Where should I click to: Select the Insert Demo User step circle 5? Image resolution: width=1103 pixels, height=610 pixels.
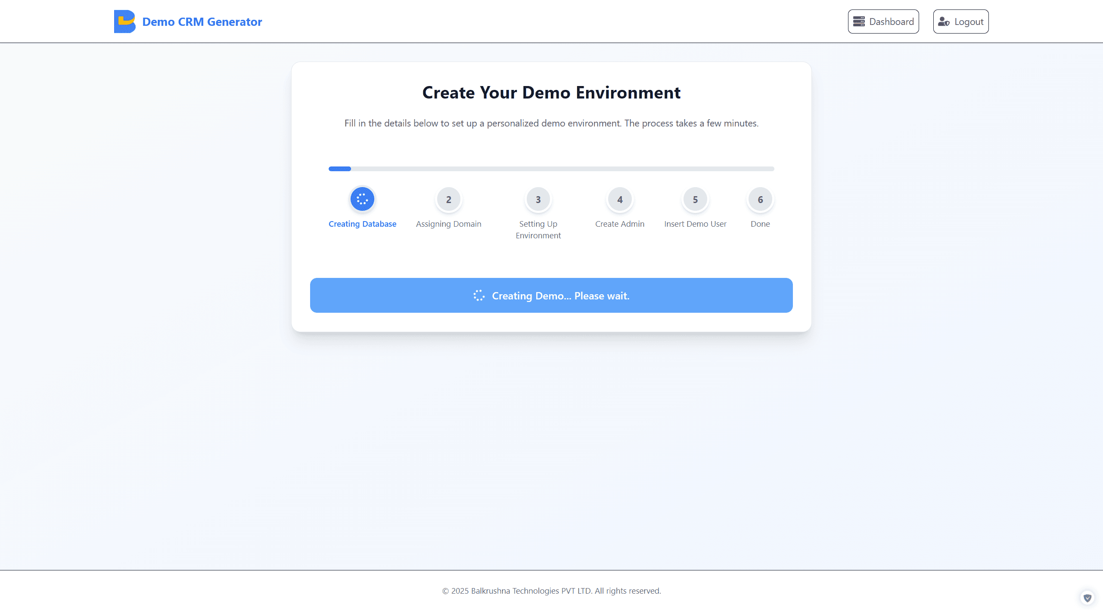(x=695, y=199)
